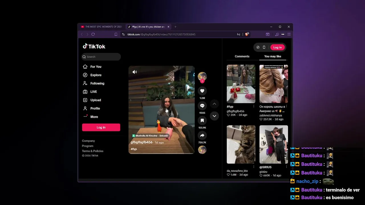Screen dimensions: 365x205
Task: Like the video with heart icon
Action: point(202,91)
